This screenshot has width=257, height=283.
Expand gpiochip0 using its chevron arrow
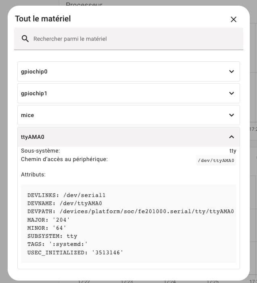232,71
